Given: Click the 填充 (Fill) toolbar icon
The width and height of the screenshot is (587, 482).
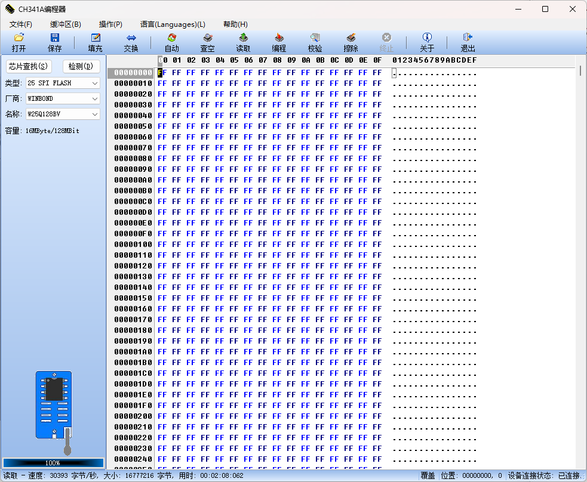Looking at the screenshot, I should pos(96,38).
